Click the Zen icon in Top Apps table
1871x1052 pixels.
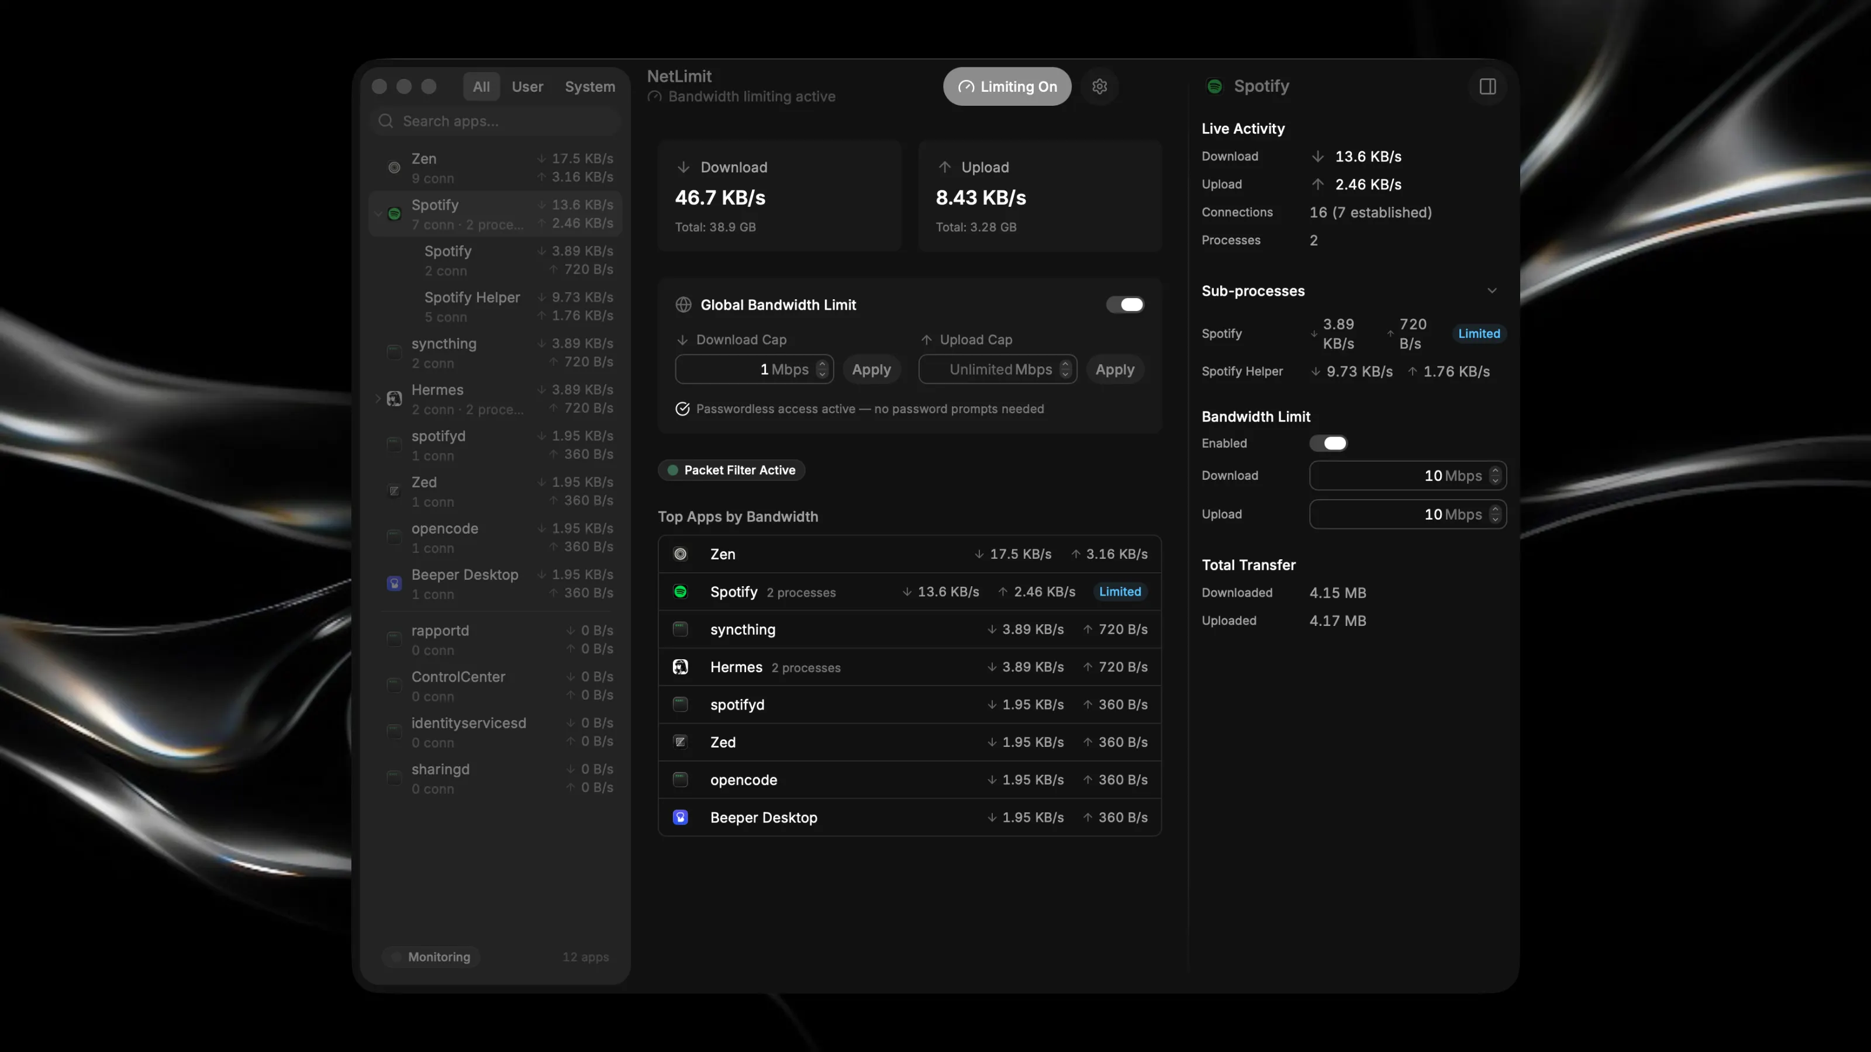(681, 554)
